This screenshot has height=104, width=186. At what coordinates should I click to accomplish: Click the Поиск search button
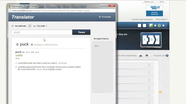81,32
